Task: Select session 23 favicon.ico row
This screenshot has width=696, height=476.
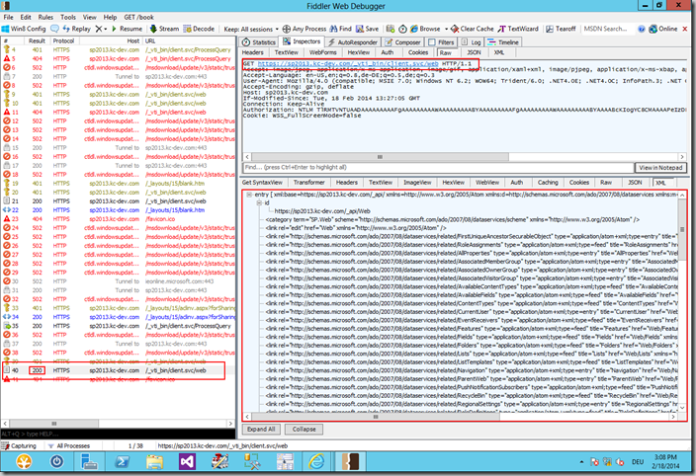Action: pyautogui.click(x=118, y=219)
